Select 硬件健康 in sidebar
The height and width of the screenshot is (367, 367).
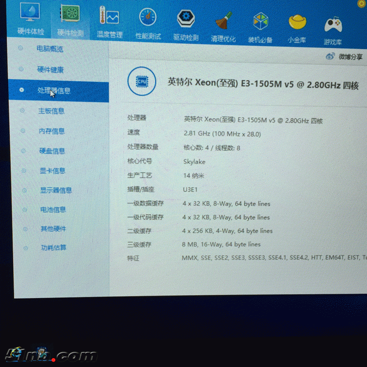pyautogui.click(x=50, y=69)
